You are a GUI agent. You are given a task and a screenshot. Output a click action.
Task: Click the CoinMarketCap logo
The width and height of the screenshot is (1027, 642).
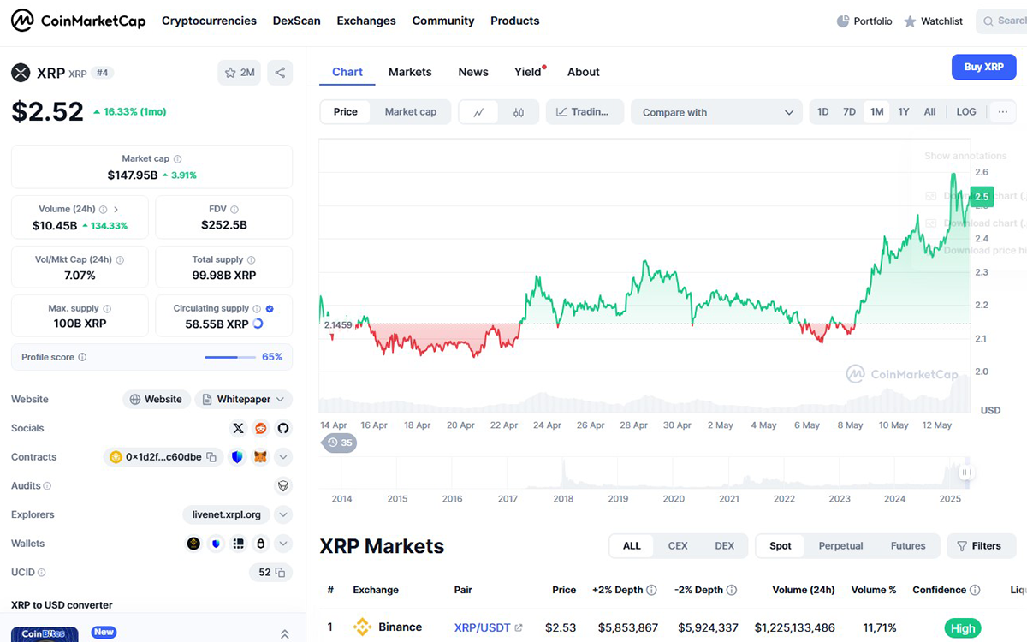point(78,21)
